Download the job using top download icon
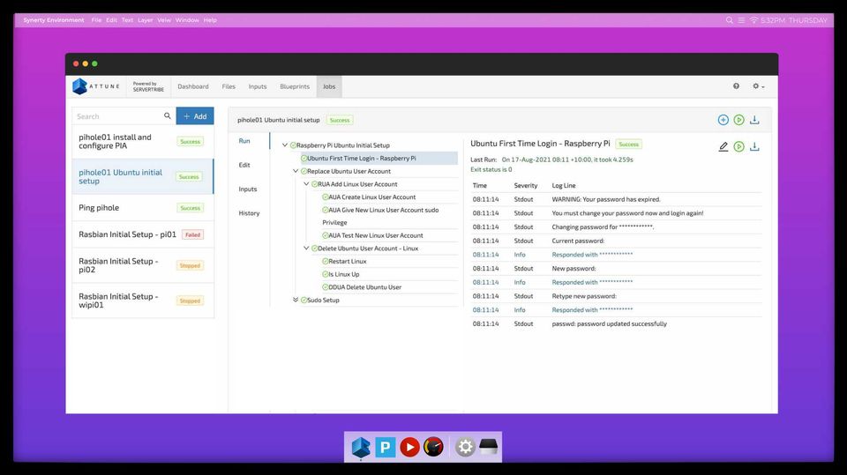Viewport: 847px width, 475px height. tap(754, 120)
